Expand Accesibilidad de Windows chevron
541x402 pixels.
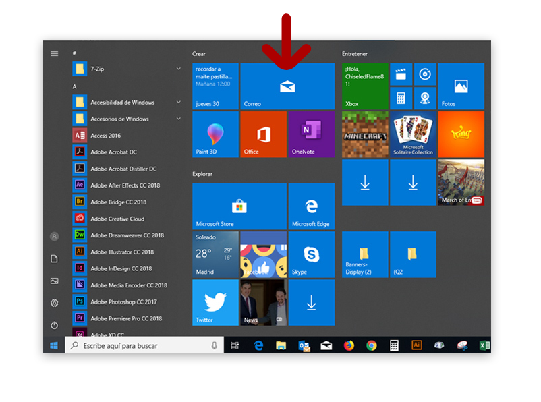[x=178, y=102]
